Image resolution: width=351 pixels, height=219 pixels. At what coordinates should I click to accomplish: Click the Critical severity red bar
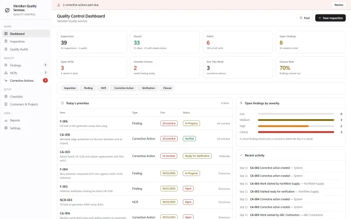point(295,132)
